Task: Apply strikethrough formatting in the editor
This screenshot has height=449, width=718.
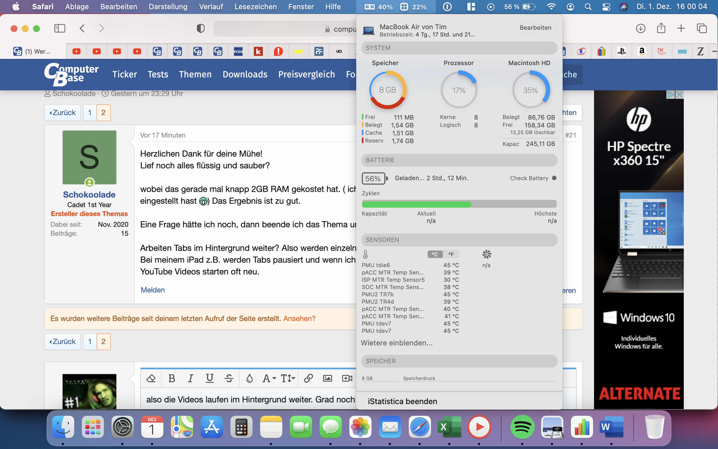Action: coord(229,378)
